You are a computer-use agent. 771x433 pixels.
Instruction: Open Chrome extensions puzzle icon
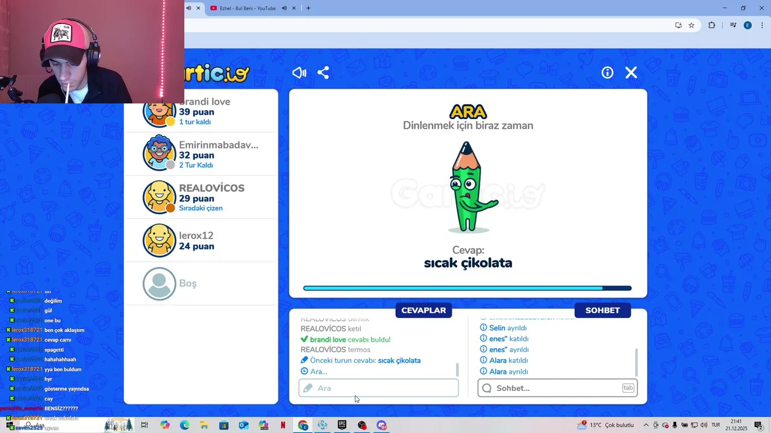pyautogui.click(x=712, y=25)
